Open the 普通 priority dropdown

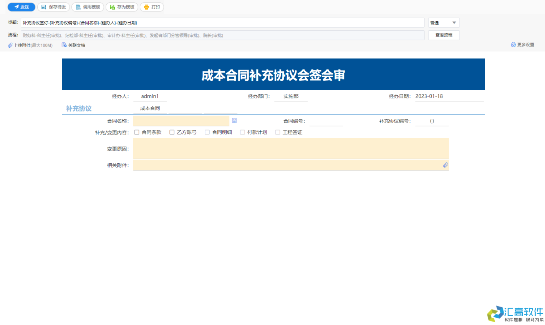tap(444, 22)
